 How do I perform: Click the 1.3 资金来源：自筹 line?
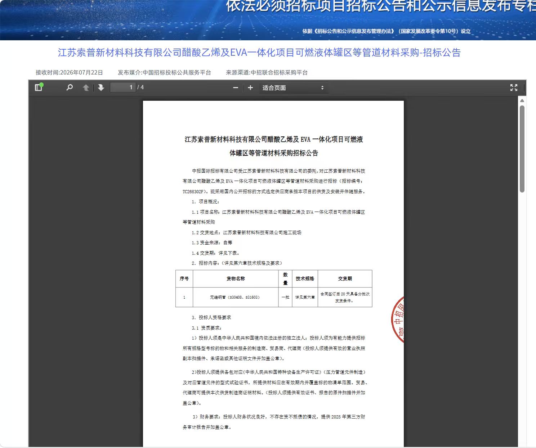212,243
